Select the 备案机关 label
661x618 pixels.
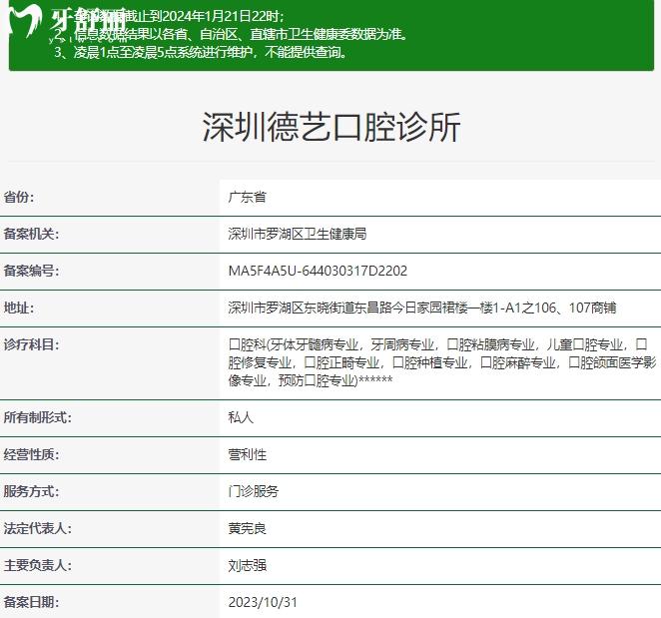point(31,234)
